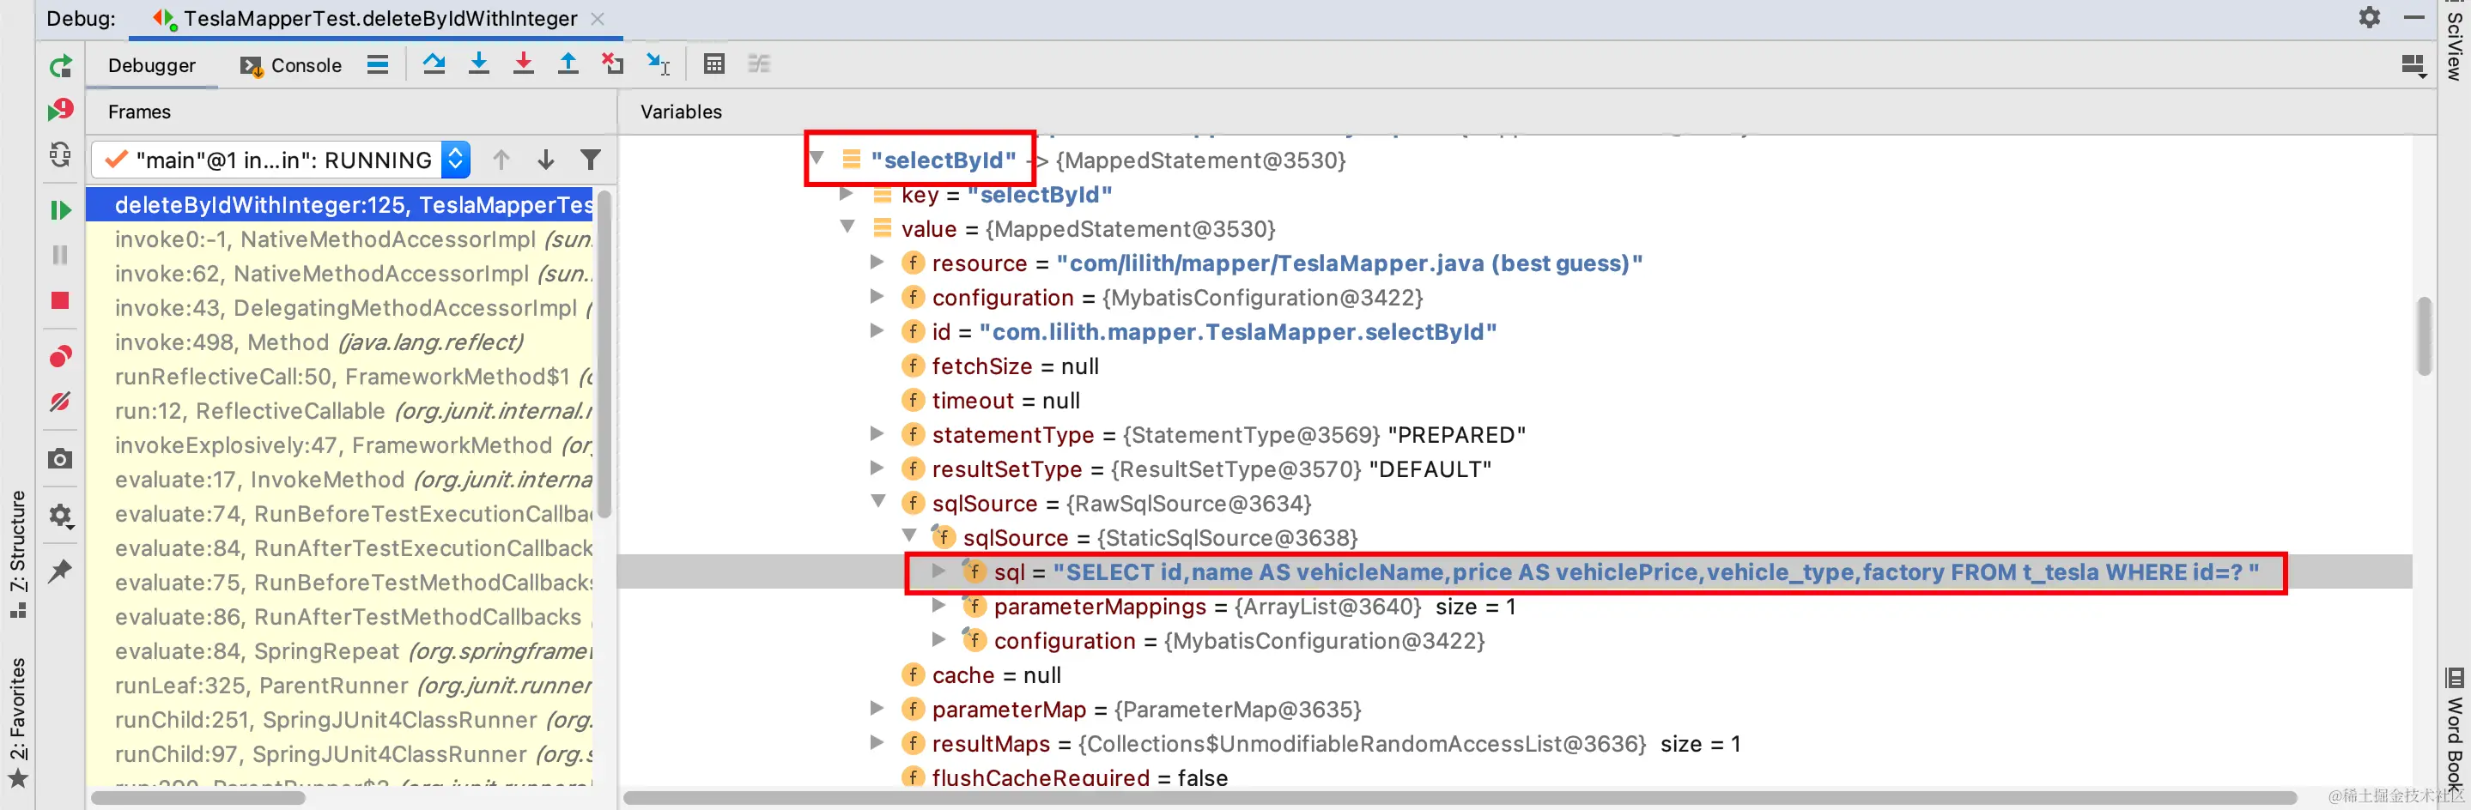Expand the resultMaps field node
This screenshot has width=2471, height=810.
[x=877, y=743]
